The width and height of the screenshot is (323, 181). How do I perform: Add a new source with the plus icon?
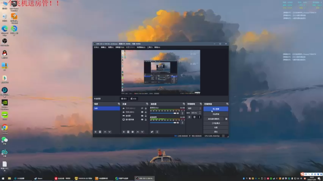point(124,132)
